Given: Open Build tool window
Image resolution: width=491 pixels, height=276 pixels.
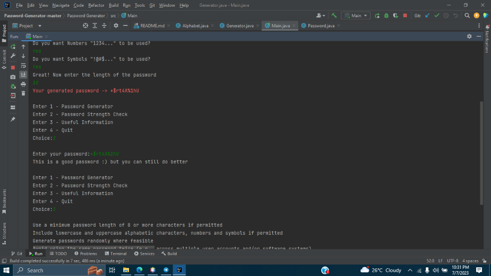Looking at the screenshot, I should click(x=169, y=253).
